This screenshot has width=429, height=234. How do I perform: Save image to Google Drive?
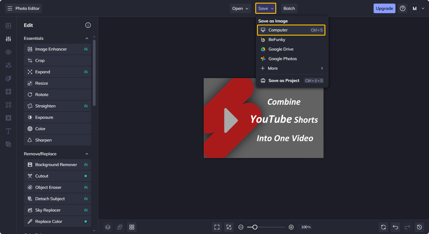click(292, 49)
